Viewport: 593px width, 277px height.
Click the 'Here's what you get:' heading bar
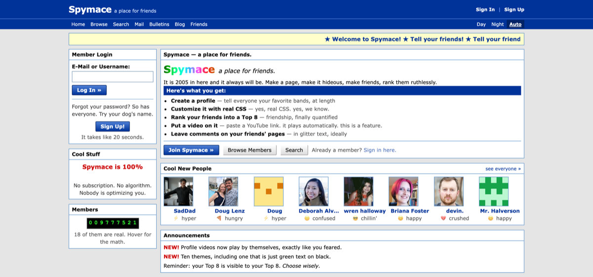pos(342,91)
